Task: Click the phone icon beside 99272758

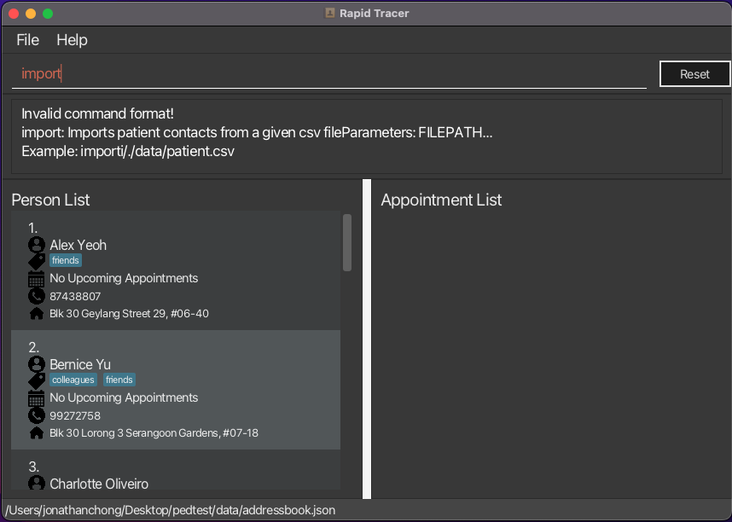Action: point(37,415)
